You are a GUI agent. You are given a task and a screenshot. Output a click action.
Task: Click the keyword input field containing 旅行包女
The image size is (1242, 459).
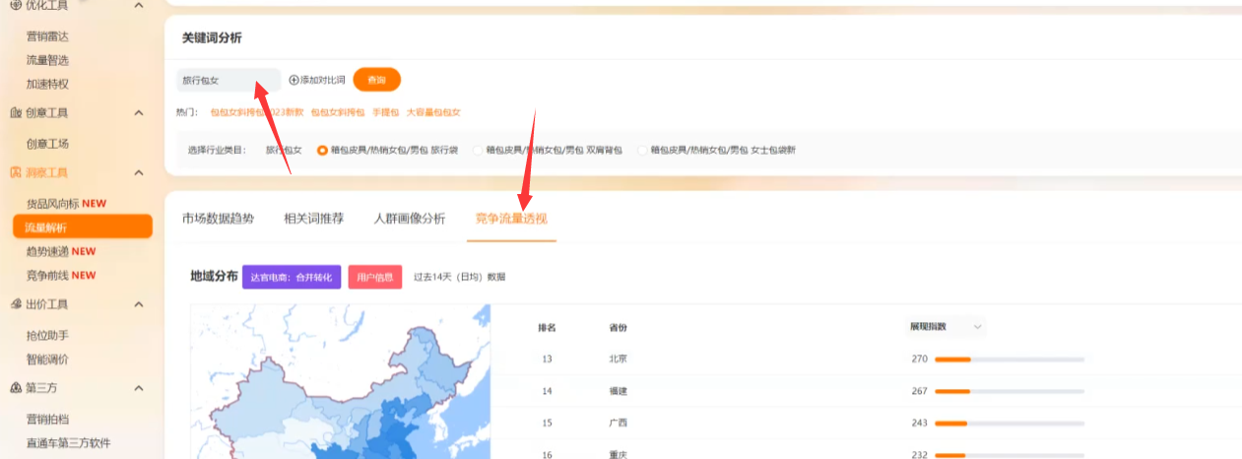[228, 80]
